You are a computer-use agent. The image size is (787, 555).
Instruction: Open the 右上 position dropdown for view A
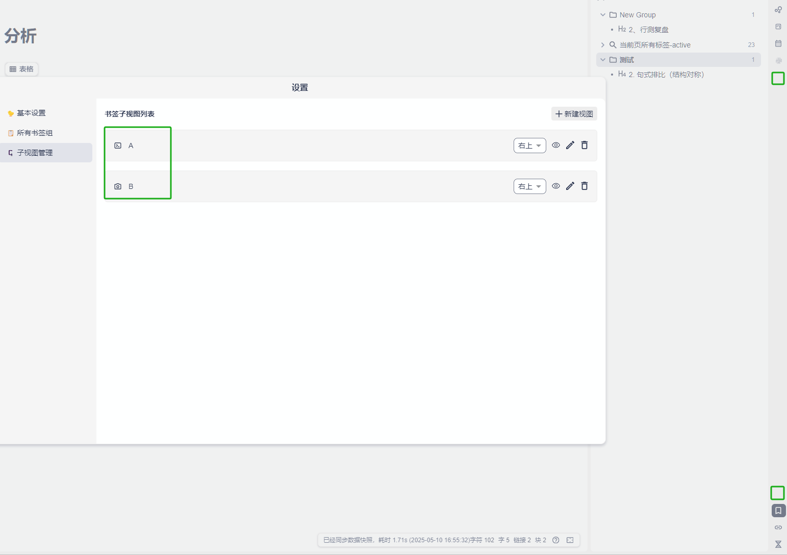click(530, 146)
